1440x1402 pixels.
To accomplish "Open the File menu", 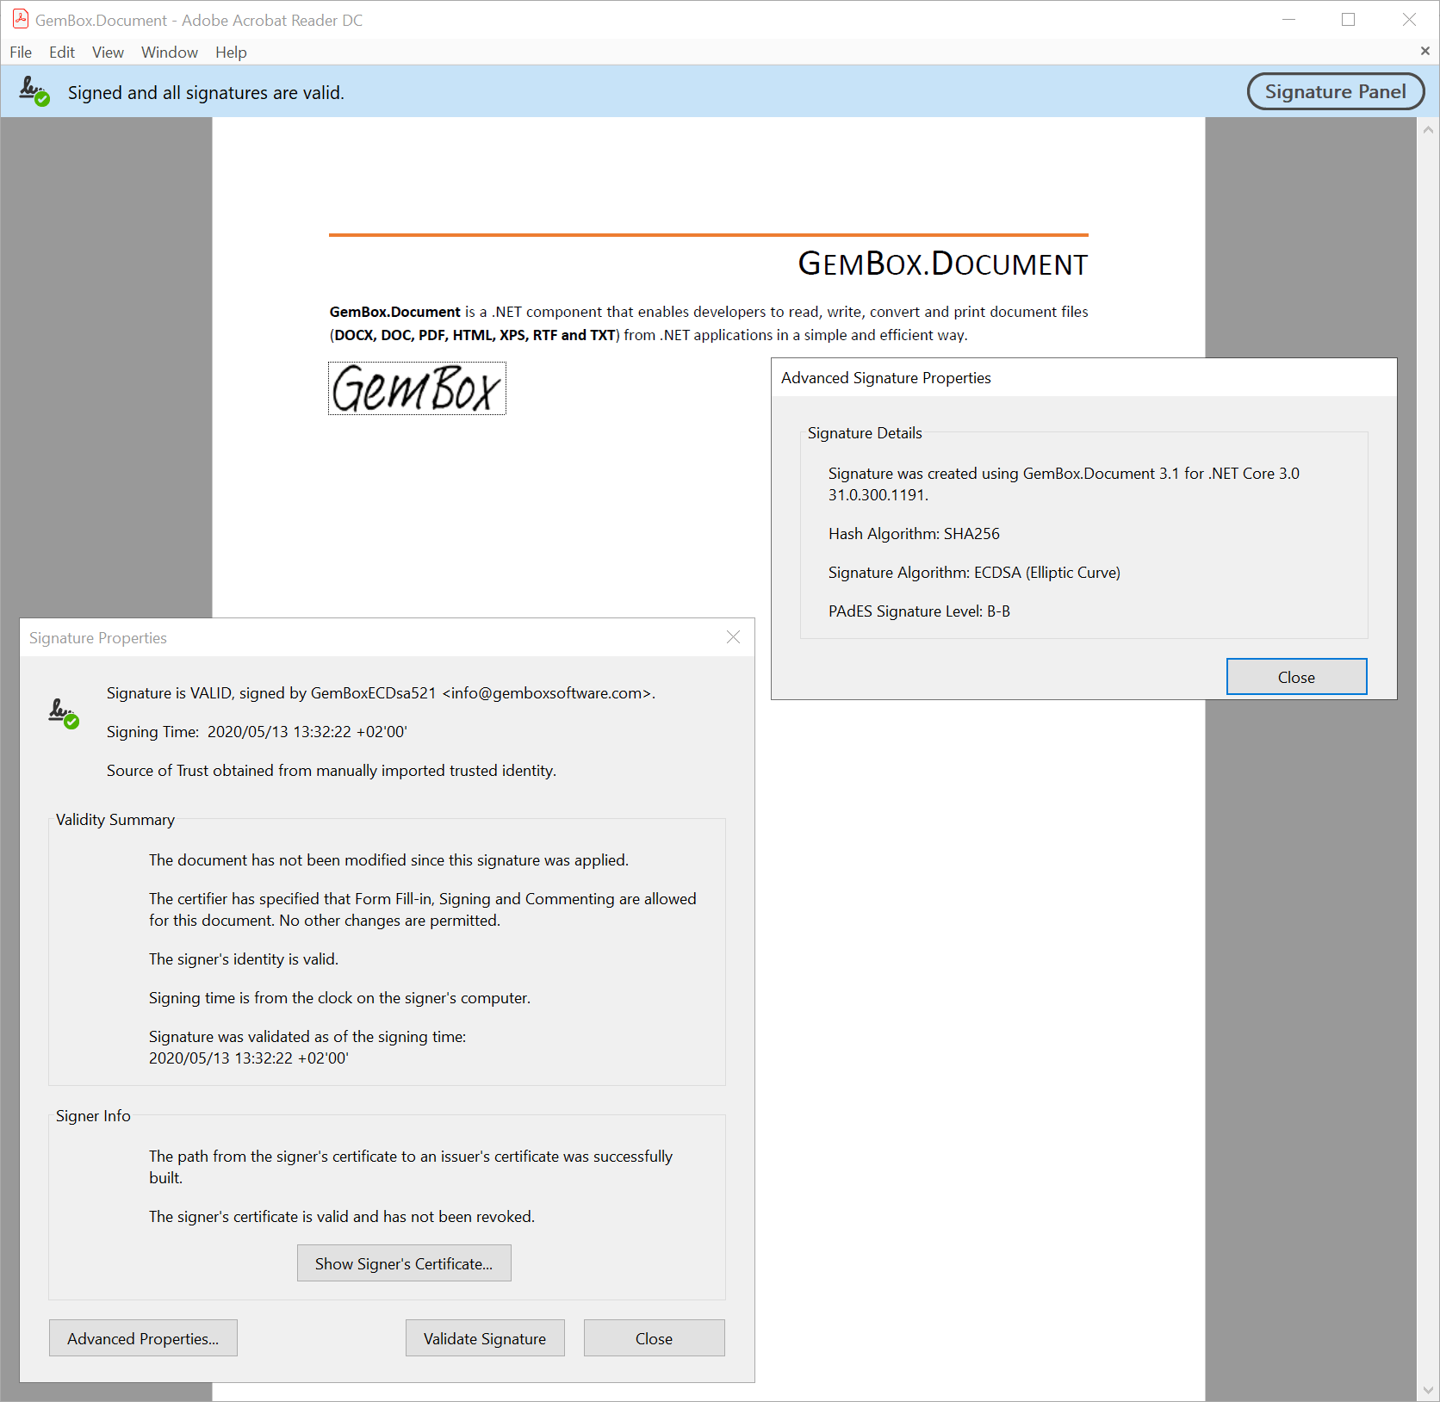I will (x=21, y=53).
